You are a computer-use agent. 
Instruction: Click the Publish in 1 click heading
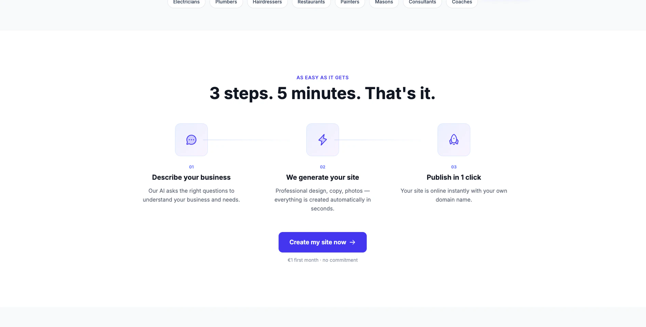454,177
